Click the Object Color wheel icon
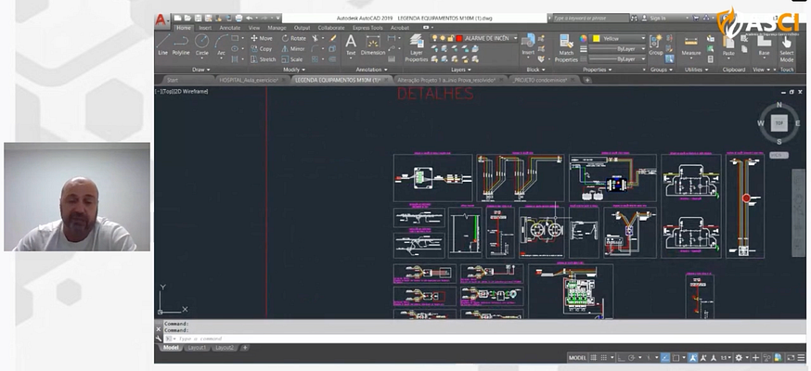The image size is (811, 371). [584, 38]
